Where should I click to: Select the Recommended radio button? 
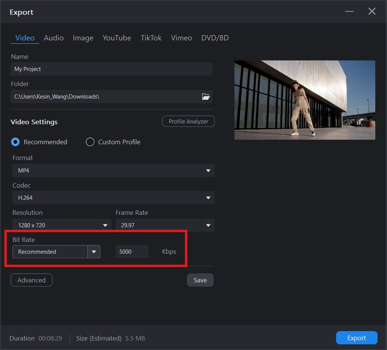[15, 142]
